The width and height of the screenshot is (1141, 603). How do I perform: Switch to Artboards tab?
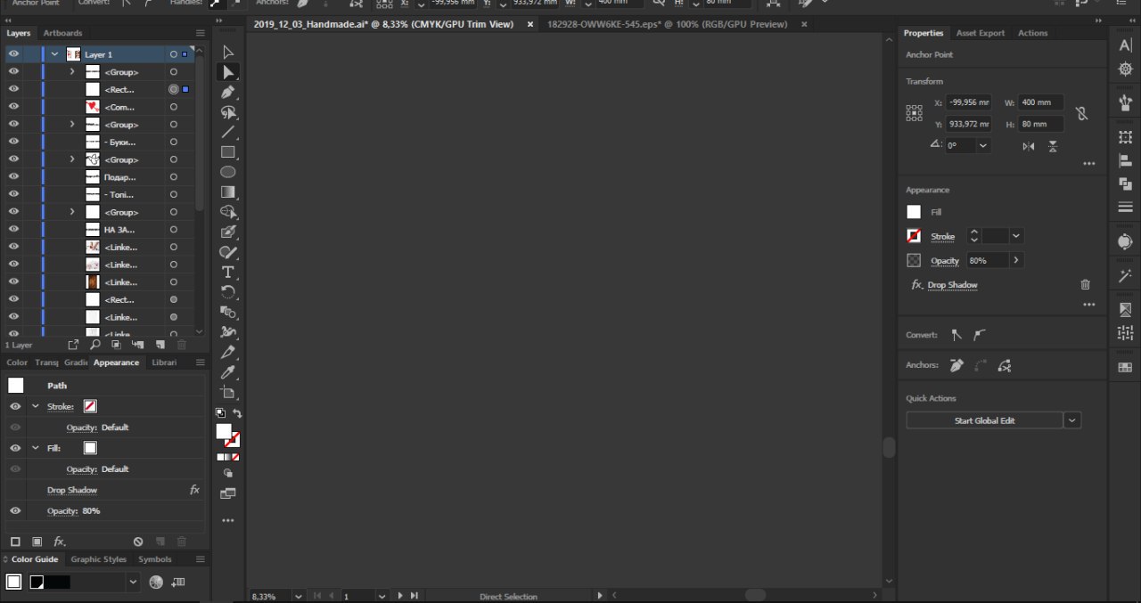click(62, 33)
